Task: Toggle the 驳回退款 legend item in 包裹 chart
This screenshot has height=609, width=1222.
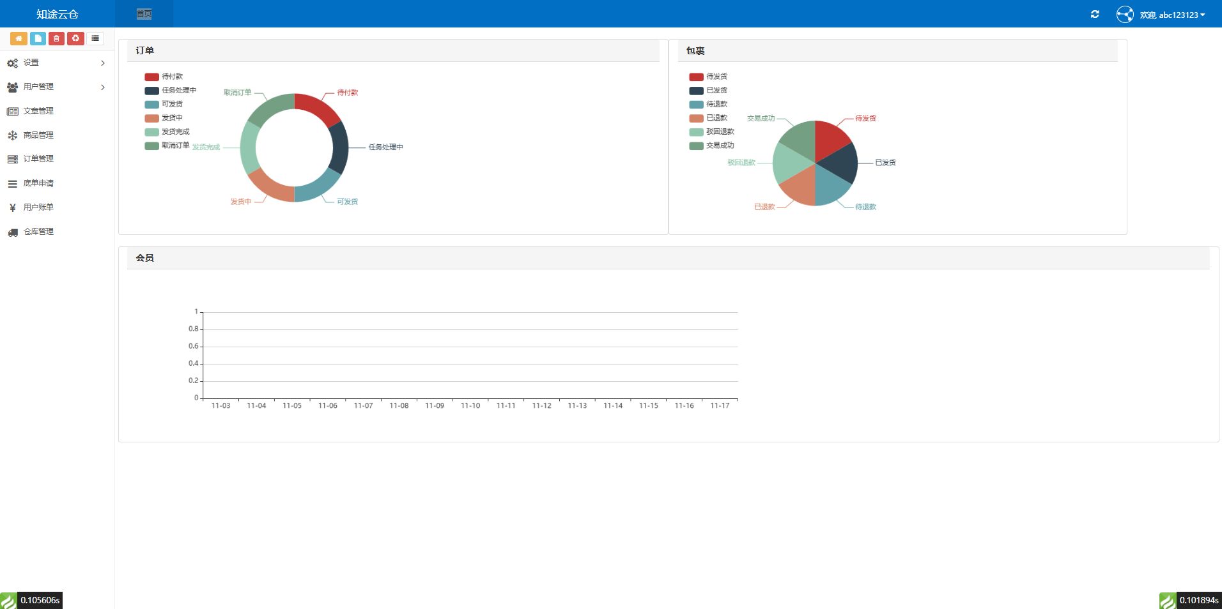Action: tap(711, 132)
